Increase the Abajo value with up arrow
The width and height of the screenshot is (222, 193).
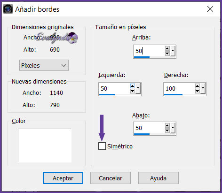click(x=167, y=125)
